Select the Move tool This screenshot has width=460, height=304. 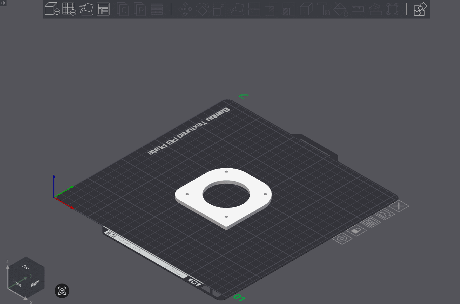185,9
